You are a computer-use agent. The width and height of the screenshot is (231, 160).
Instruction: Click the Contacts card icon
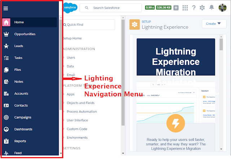pyautogui.click(x=6, y=106)
